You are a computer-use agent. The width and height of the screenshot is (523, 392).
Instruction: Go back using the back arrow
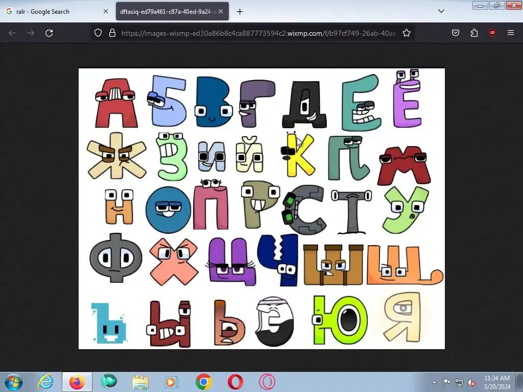[x=12, y=33]
